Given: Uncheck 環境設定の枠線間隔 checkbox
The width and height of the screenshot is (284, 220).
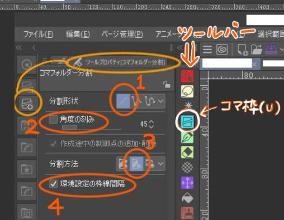Looking at the screenshot, I should pos(53,184).
